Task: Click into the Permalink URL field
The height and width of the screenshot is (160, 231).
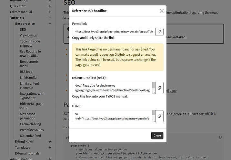Action: point(113,32)
